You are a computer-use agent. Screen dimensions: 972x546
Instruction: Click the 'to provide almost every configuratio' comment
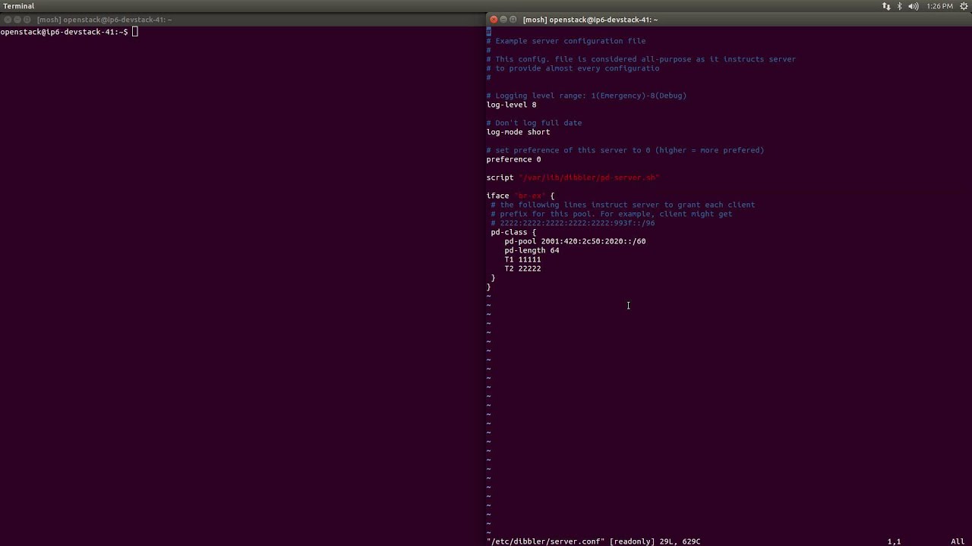pyautogui.click(x=573, y=68)
